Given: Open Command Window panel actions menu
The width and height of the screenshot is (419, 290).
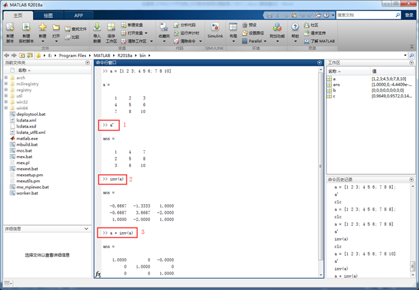Looking at the screenshot, I should pyautogui.click(x=319, y=62).
